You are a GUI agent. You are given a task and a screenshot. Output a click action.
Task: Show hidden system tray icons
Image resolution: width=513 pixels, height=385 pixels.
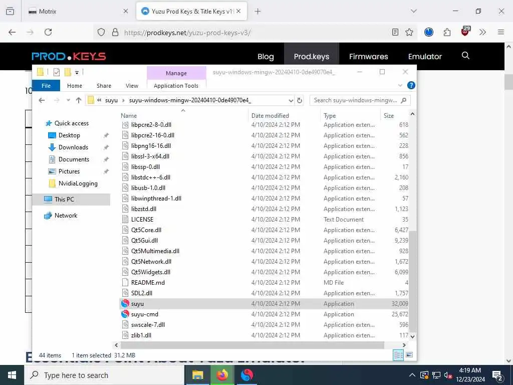pos(412,375)
